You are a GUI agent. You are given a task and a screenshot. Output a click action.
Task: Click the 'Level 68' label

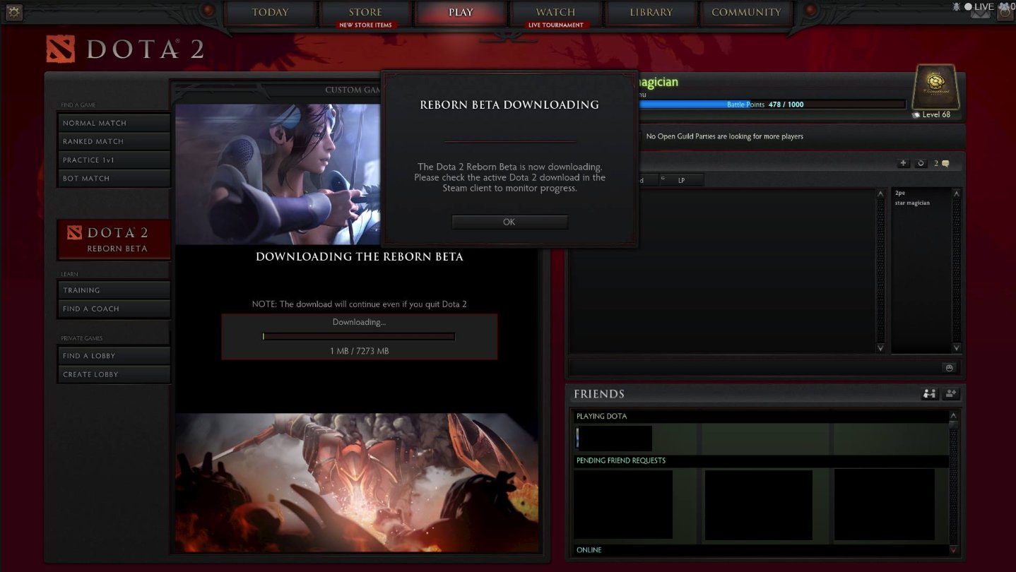936,114
